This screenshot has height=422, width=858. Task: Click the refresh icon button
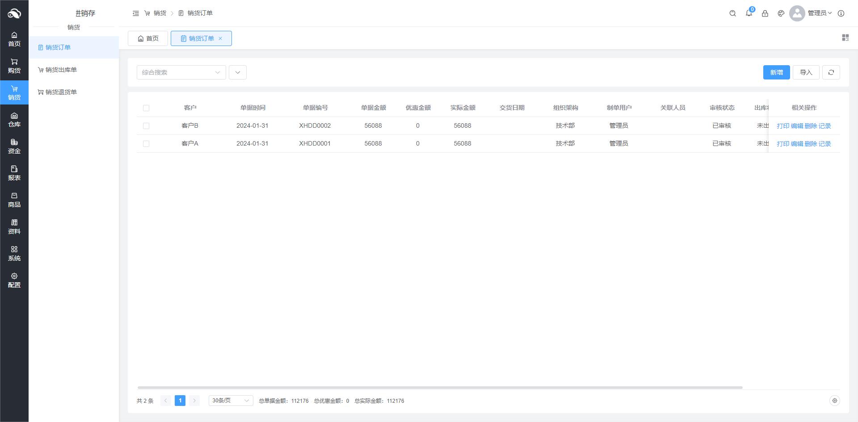point(831,72)
